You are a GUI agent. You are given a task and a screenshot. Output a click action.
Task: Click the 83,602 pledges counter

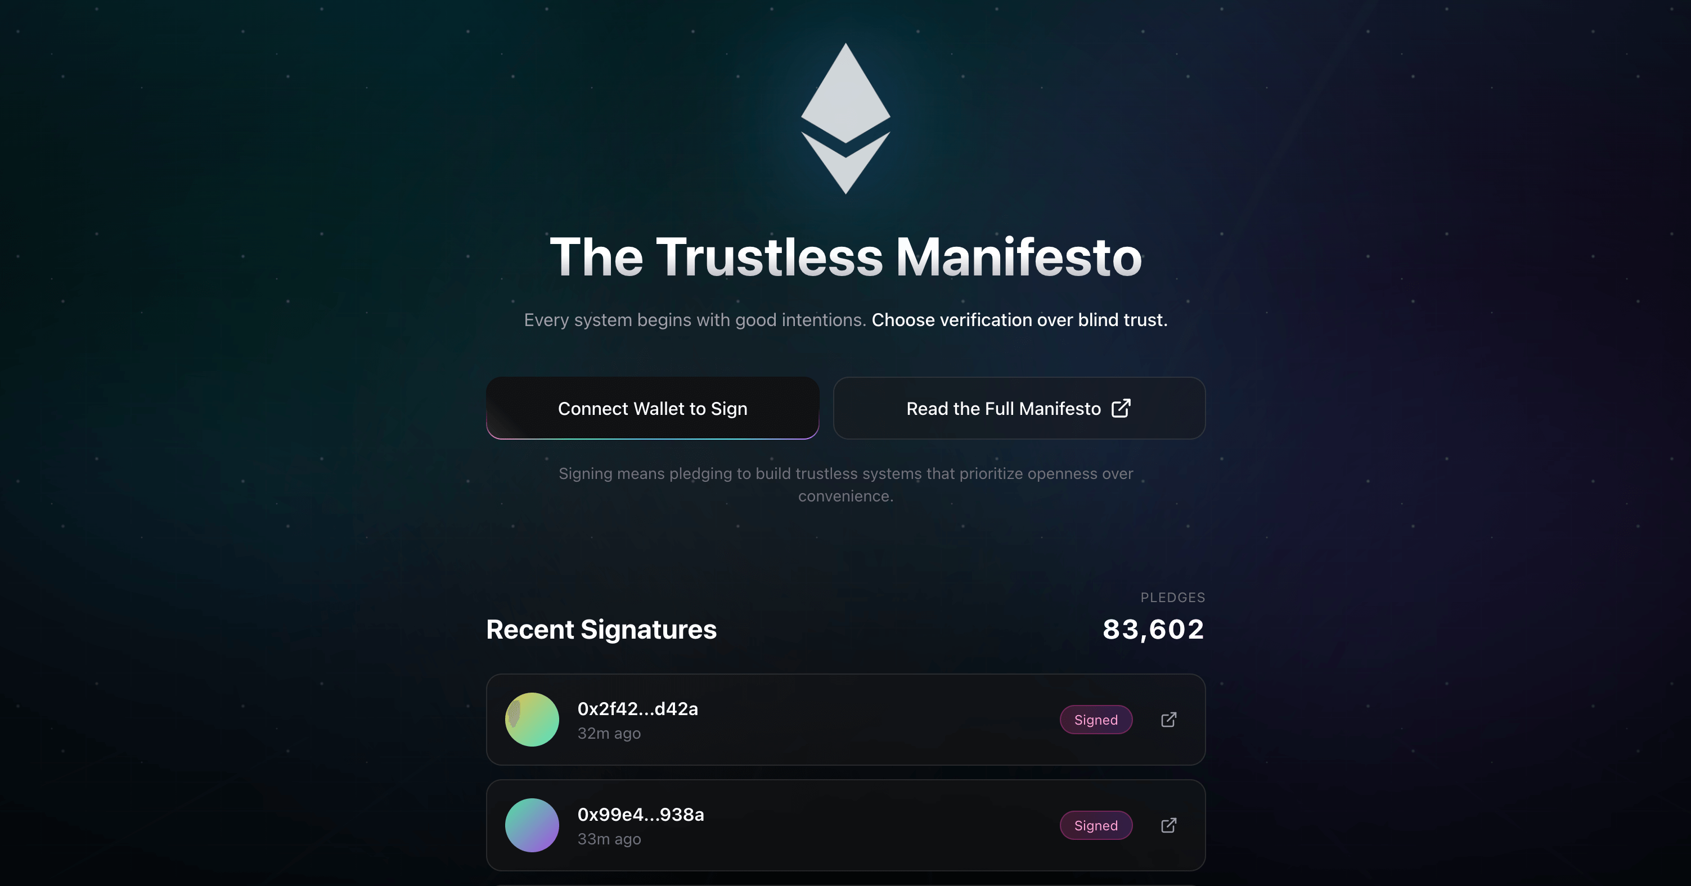click(1152, 629)
